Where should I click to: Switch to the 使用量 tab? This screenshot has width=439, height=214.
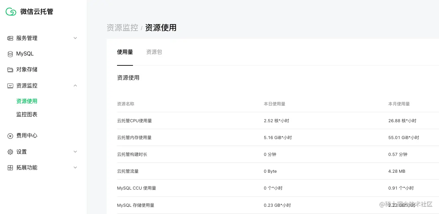click(x=125, y=52)
